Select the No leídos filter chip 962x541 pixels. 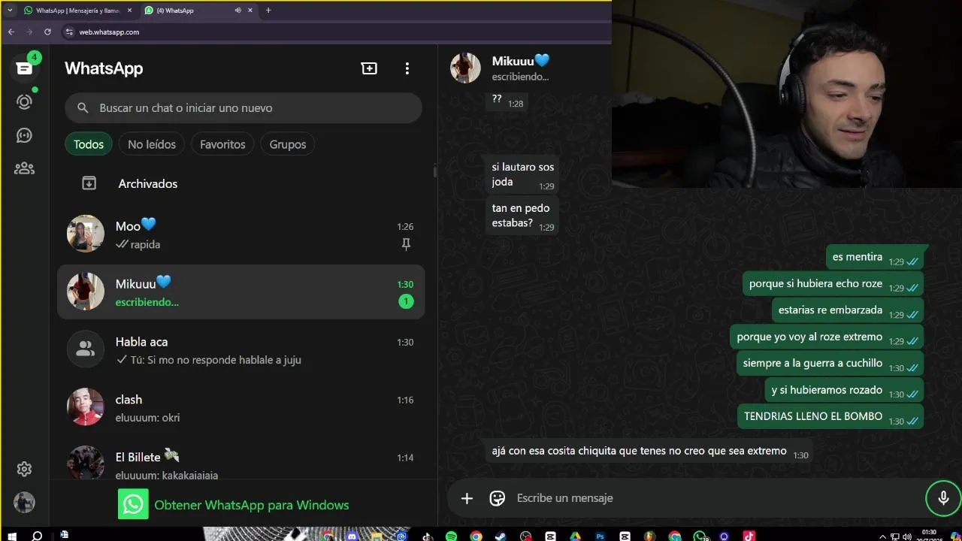coord(152,144)
